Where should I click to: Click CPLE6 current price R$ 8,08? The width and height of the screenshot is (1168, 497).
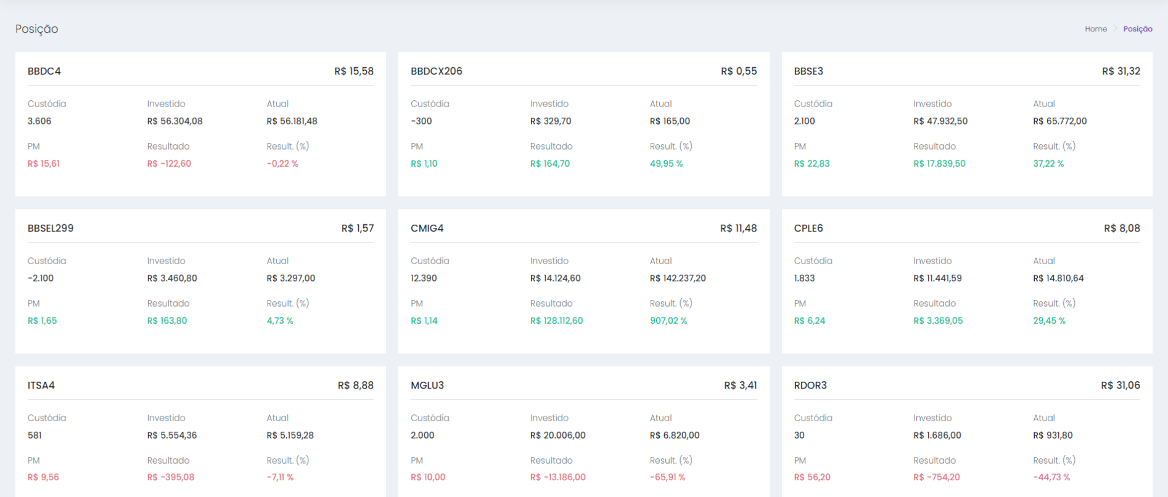[1122, 228]
